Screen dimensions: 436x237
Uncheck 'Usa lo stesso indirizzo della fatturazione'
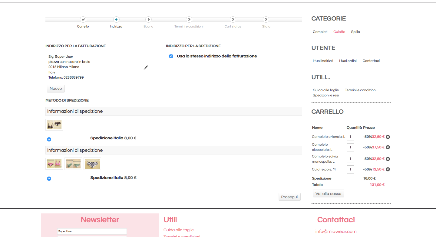coord(171,56)
